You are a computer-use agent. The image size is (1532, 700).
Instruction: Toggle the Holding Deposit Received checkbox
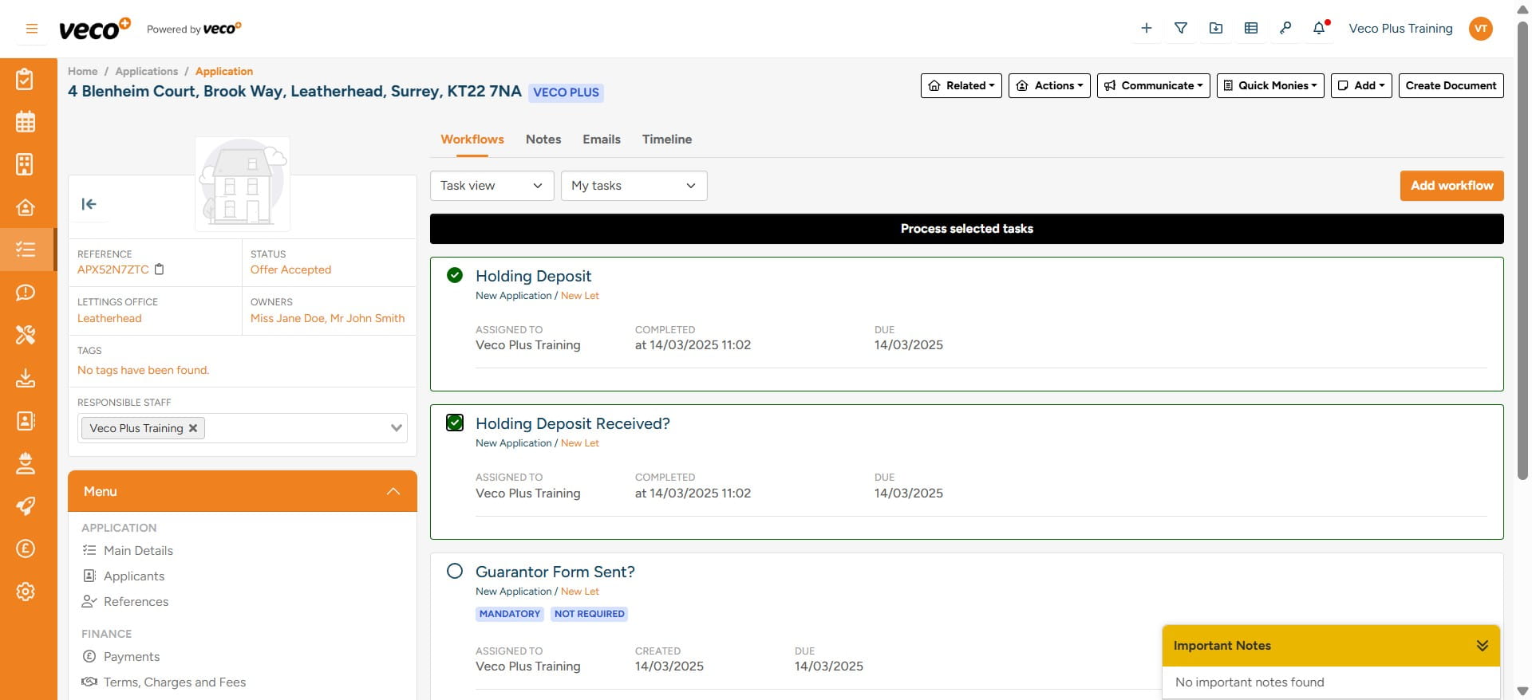[x=455, y=423]
